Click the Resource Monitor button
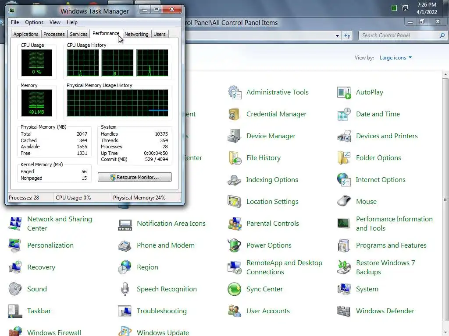Screen dimensions: 449x336 (x=135, y=177)
